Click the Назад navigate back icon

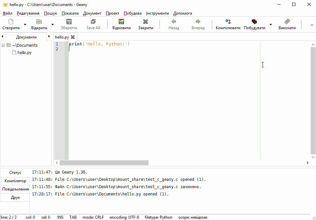174,21
